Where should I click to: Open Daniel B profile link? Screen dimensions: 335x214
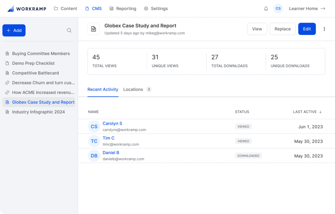(111, 152)
